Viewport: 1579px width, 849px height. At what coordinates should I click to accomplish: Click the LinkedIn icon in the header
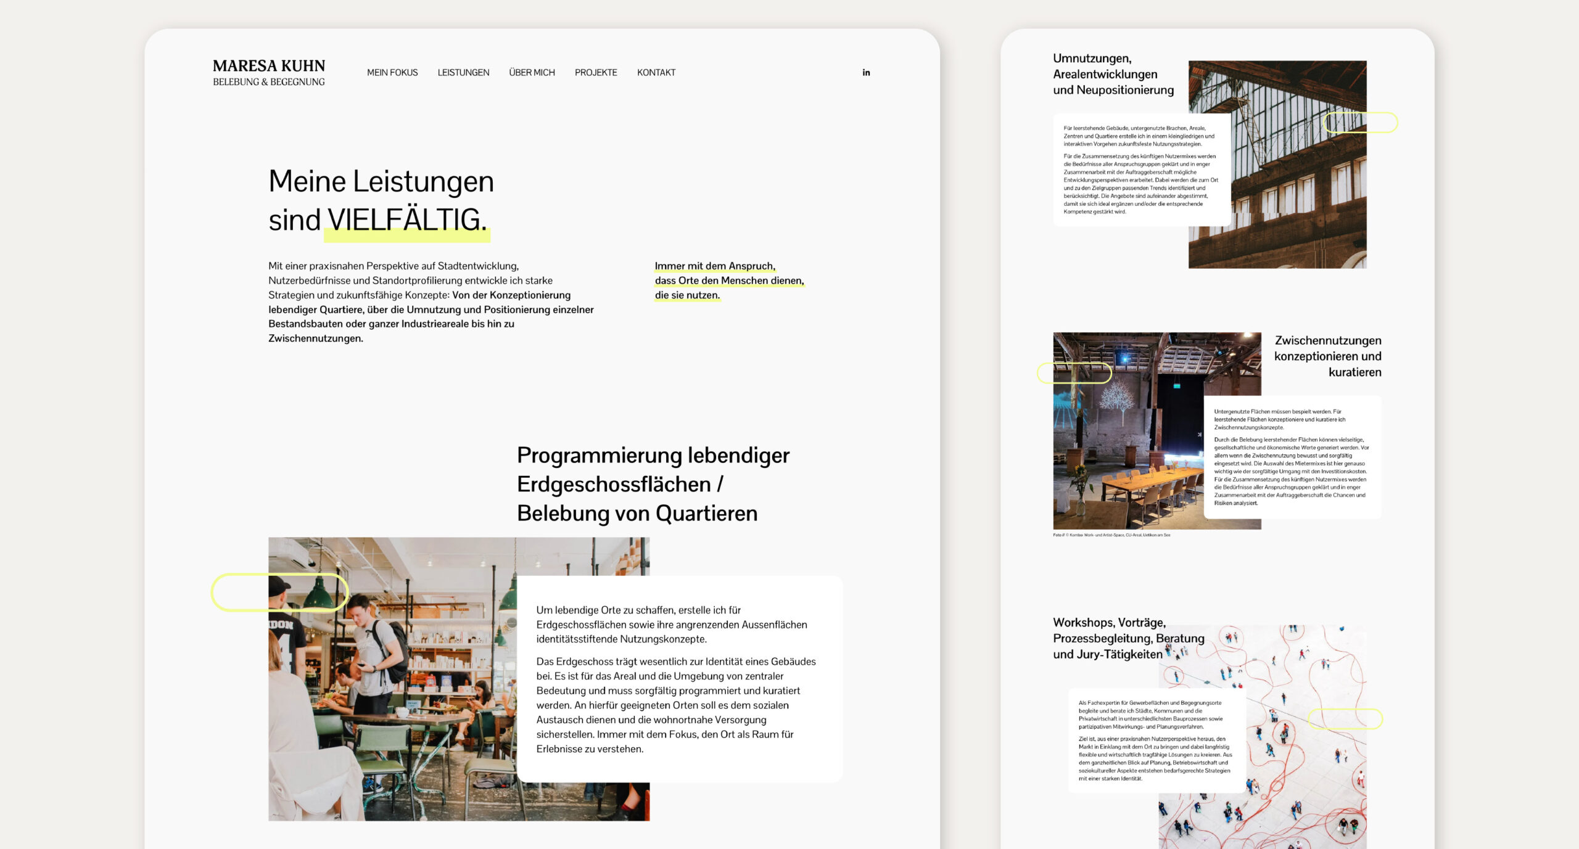pyautogui.click(x=866, y=73)
